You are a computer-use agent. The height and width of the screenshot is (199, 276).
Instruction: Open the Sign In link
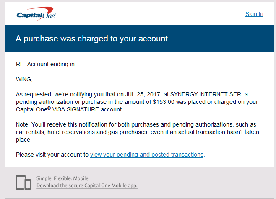[x=254, y=14]
